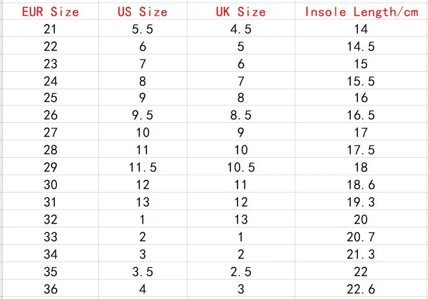The height and width of the screenshot is (299, 428).
Task: Select the US size 5.5 cell
Action: click(x=142, y=29)
